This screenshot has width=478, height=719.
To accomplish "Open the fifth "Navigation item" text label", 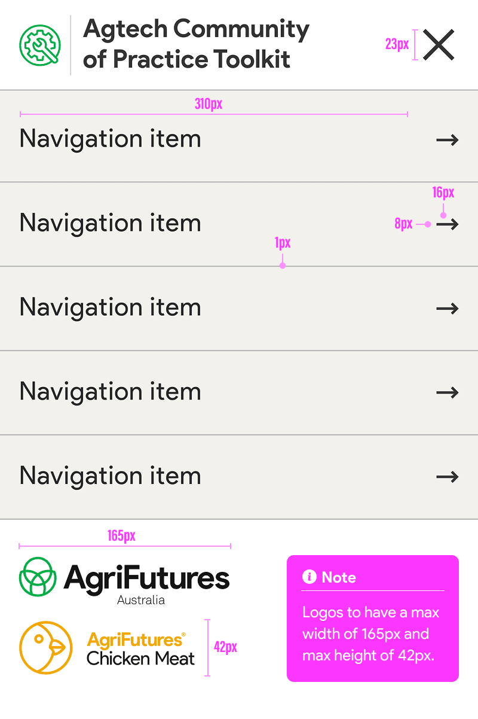I will pyautogui.click(x=110, y=476).
